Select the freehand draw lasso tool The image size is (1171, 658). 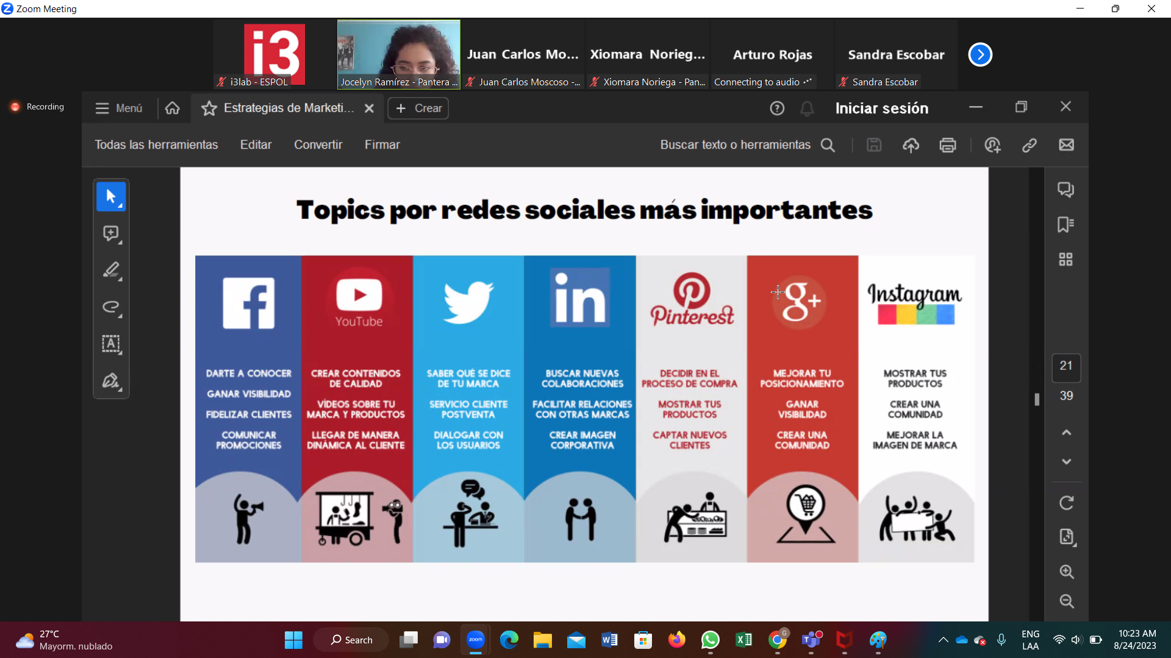110,307
